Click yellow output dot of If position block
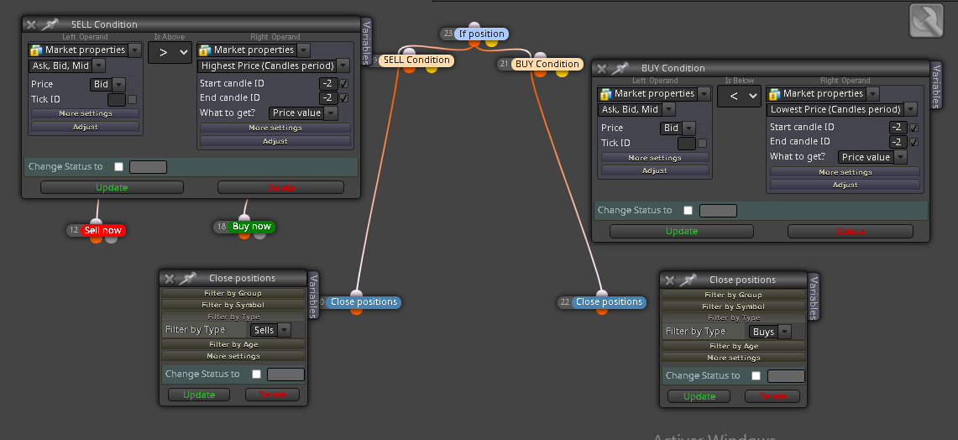Screen dimensions: 958x440 tap(491, 43)
